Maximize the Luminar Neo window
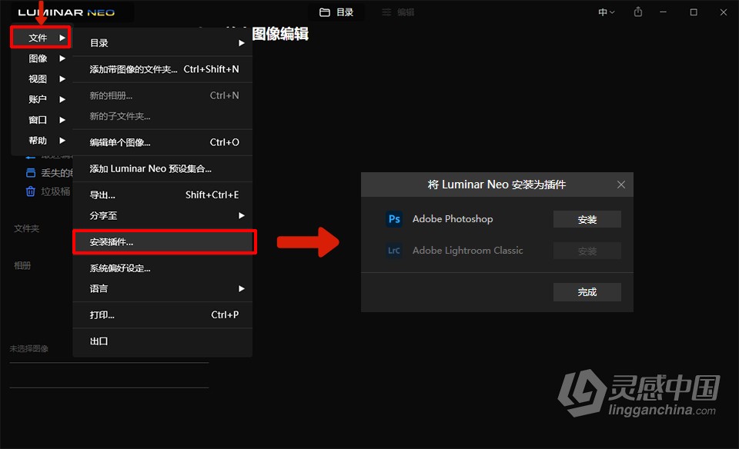 tap(694, 12)
